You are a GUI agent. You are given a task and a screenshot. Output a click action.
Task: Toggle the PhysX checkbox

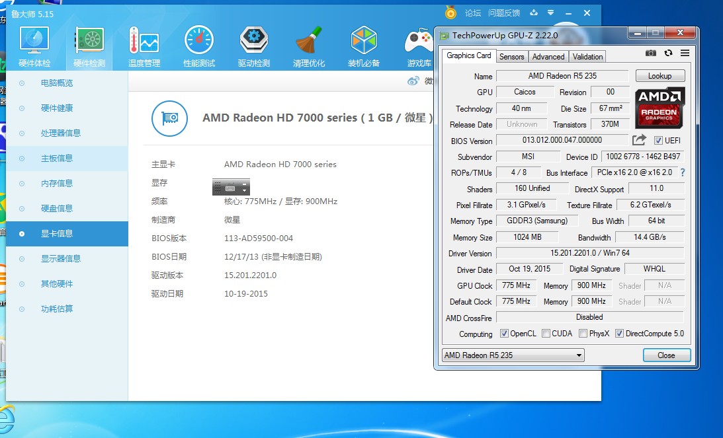[x=583, y=334]
